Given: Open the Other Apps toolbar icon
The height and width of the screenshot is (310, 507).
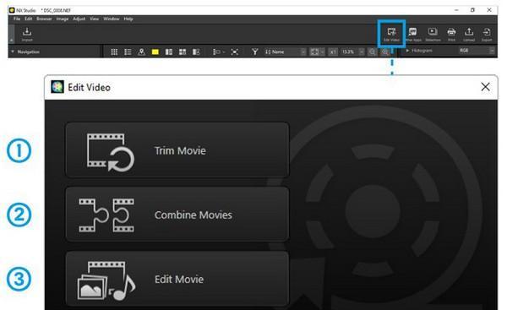Looking at the screenshot, I should [x=413, y=35].
